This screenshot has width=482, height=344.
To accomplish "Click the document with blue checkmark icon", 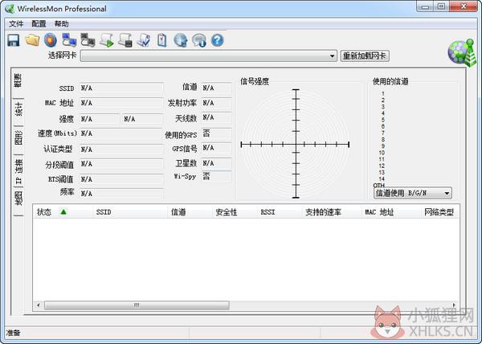I will pyautogui.click(x=144, y=40).
